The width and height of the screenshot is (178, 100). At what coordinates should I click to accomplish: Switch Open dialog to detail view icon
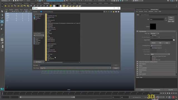click(x=118, y=12)
